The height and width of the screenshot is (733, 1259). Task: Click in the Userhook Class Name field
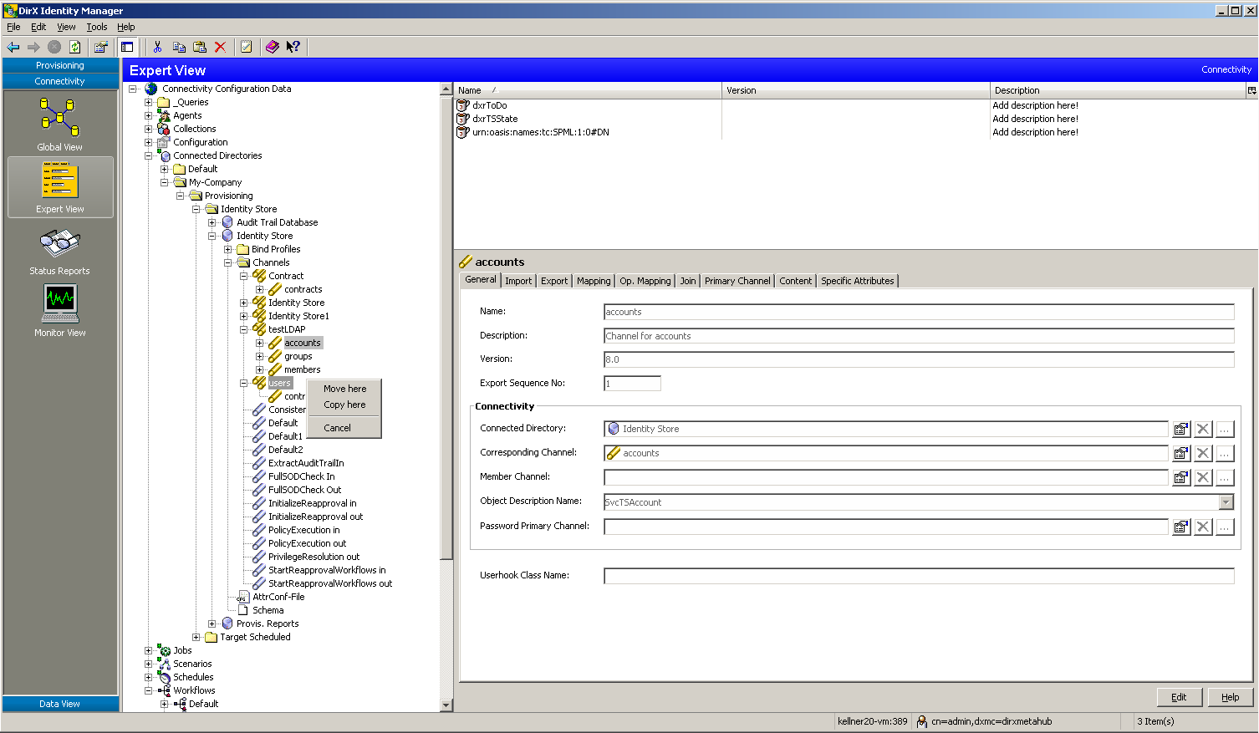pos(918,576)
